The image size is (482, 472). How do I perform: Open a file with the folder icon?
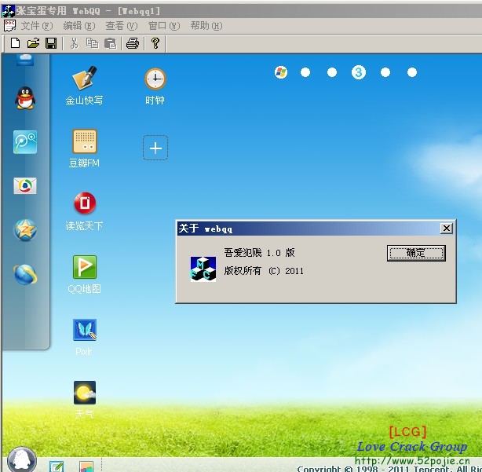pyautogui.click(x=33, y=43)
